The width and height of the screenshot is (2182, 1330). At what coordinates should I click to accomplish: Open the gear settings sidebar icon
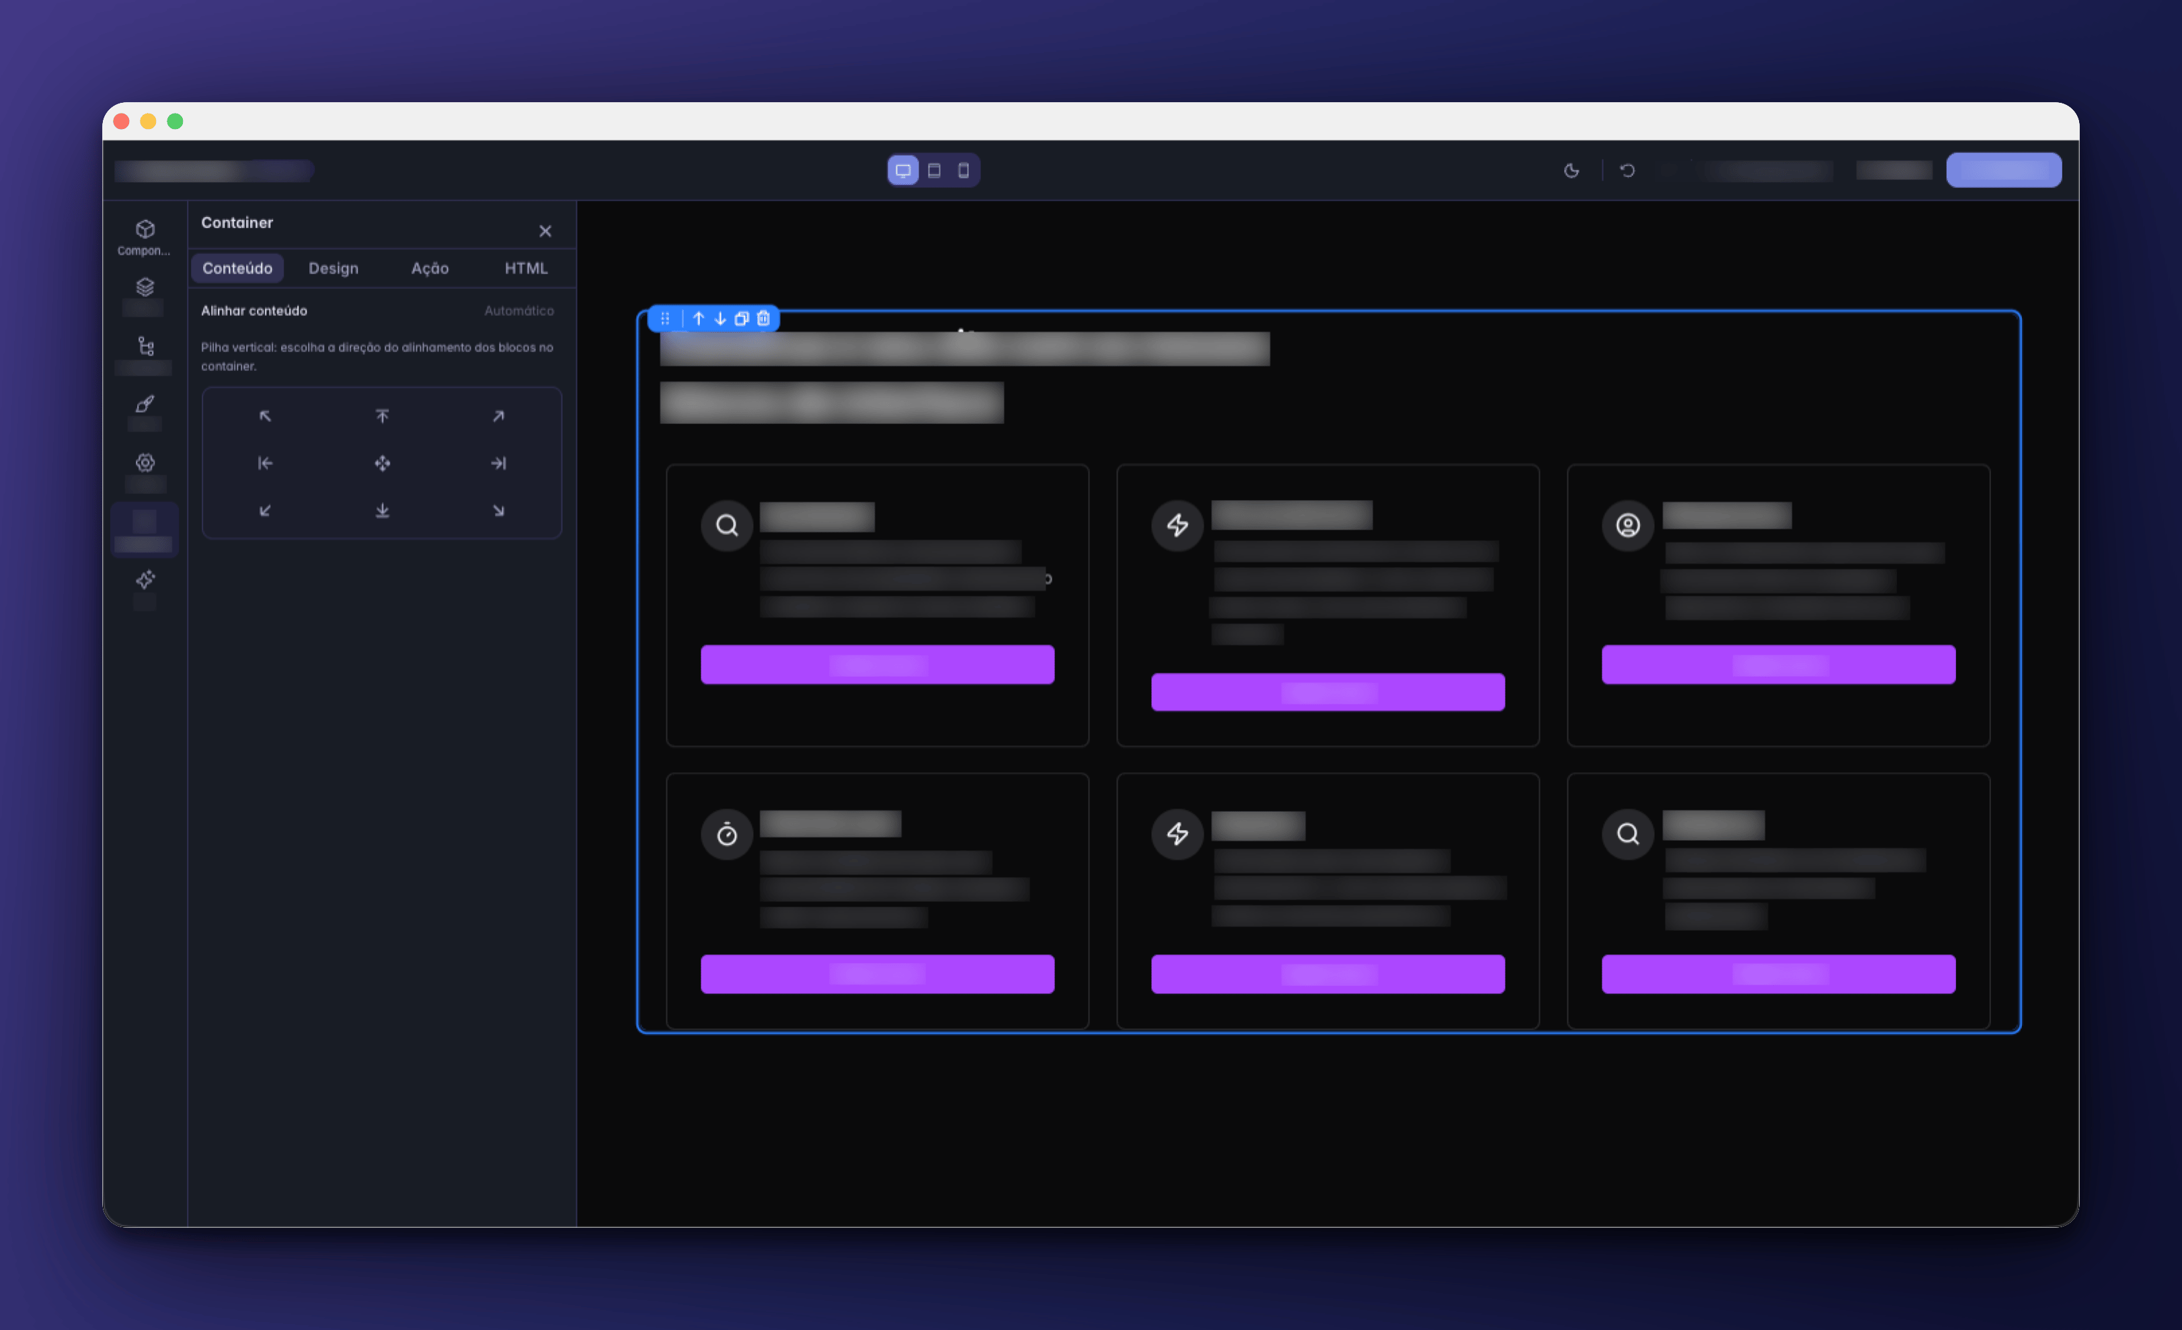(145, 462)
